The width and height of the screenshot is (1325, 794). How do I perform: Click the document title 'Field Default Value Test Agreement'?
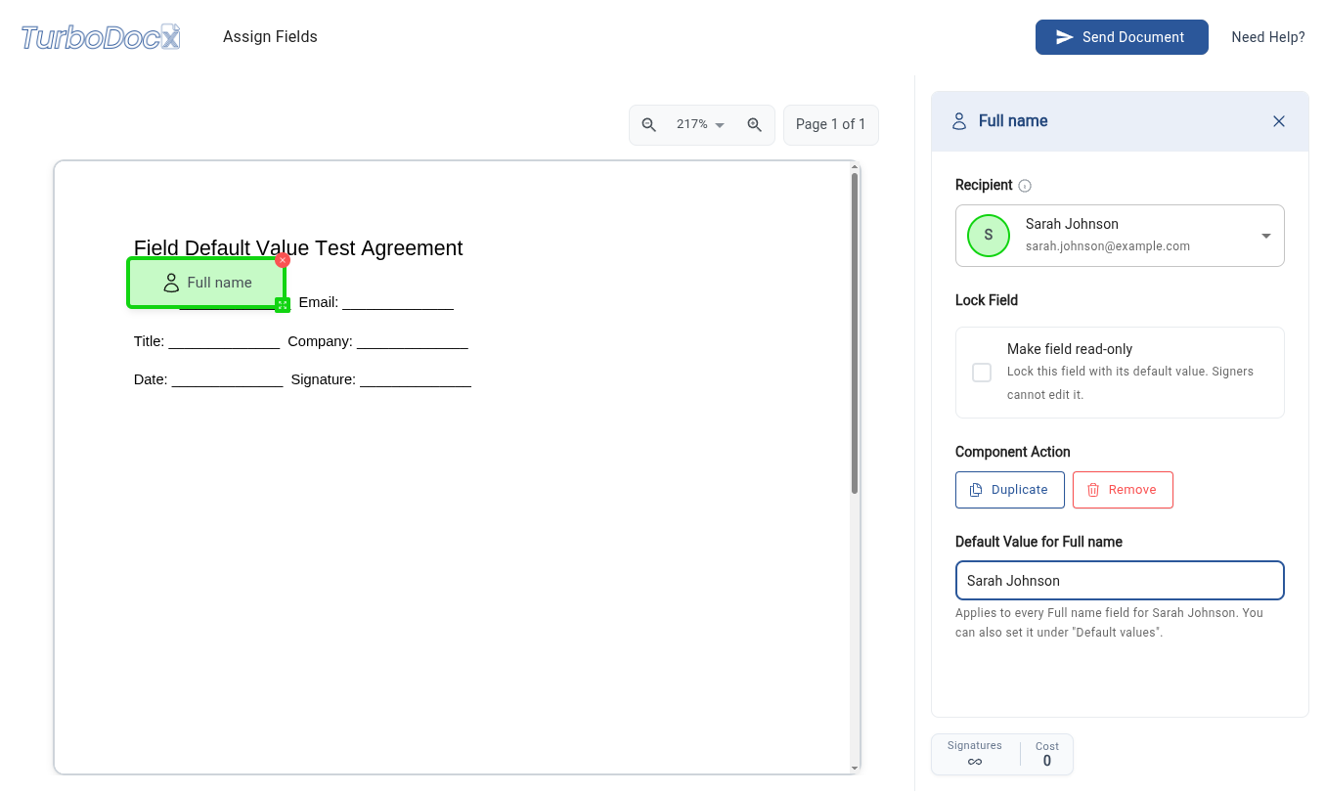[298, 248]
